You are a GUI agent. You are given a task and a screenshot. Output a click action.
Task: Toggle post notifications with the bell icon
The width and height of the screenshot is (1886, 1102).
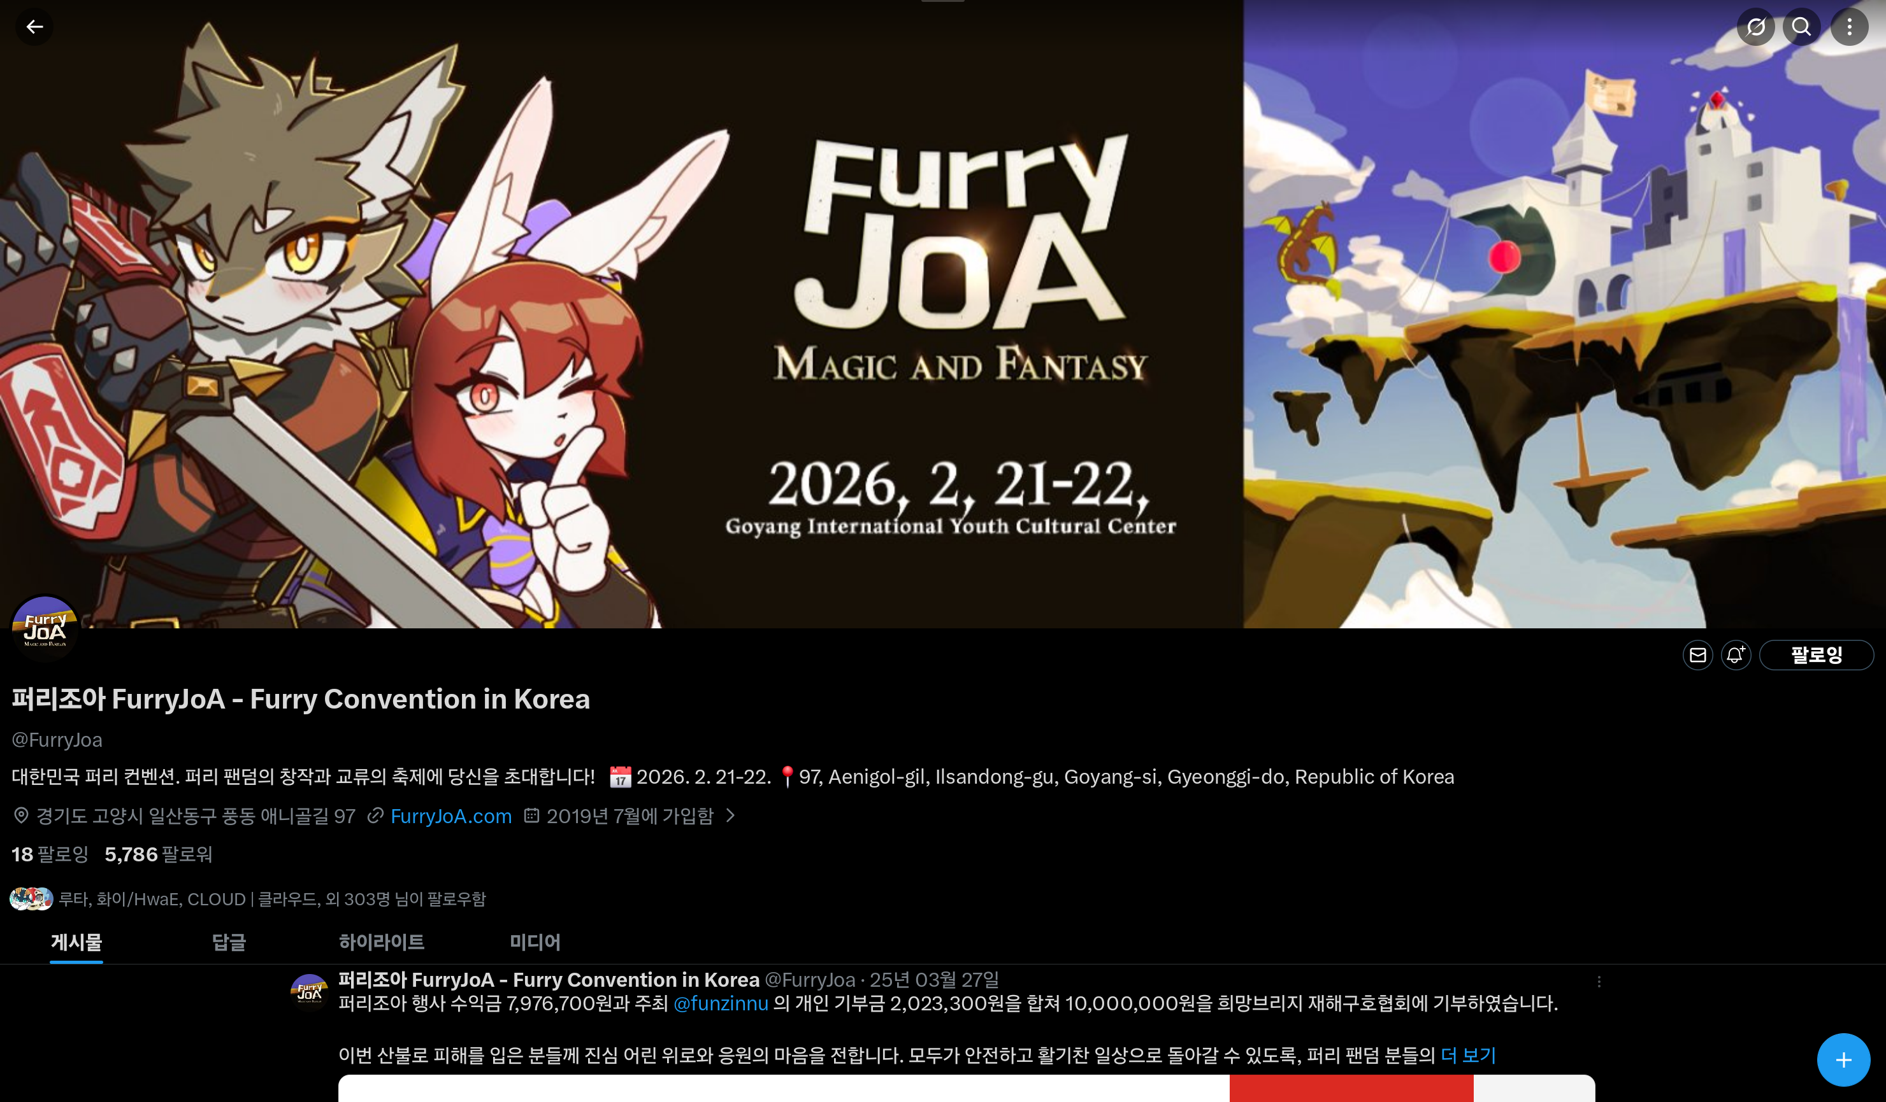tap(1736, 655)
